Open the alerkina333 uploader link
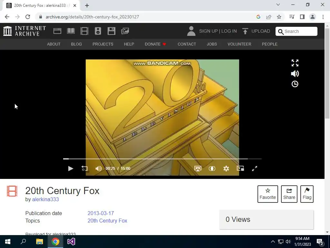This screenshot has width=330, height=248. 45,199
